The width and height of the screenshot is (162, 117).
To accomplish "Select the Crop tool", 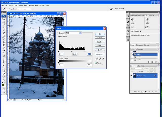I will click(4, 31).
